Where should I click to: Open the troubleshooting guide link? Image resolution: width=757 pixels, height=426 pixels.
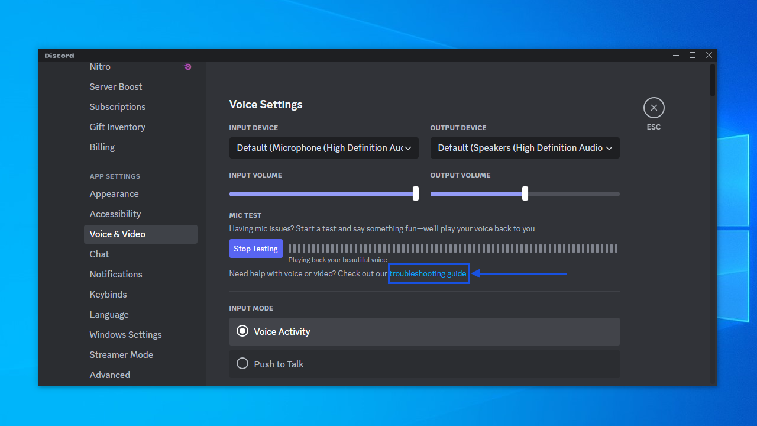point(429,274)
